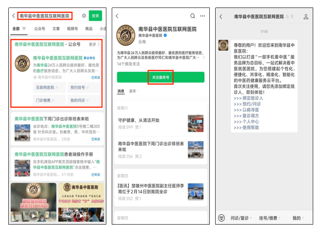Tap the >>> 以病寻医 link
The width and height of the screenshot is (319, 230).
[246, 110]
